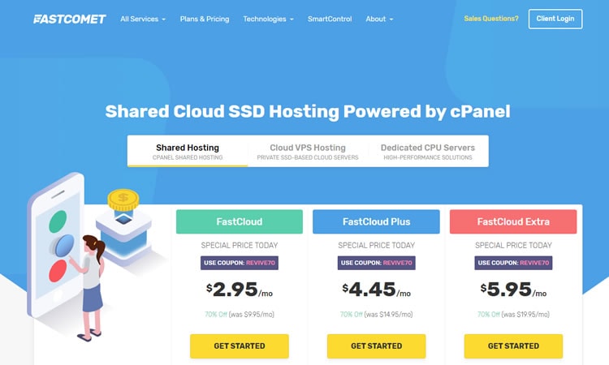The width and height of the screenshot is (609, 365).
Task: Click the Client Login button
Action: click(x=555, y=19)
